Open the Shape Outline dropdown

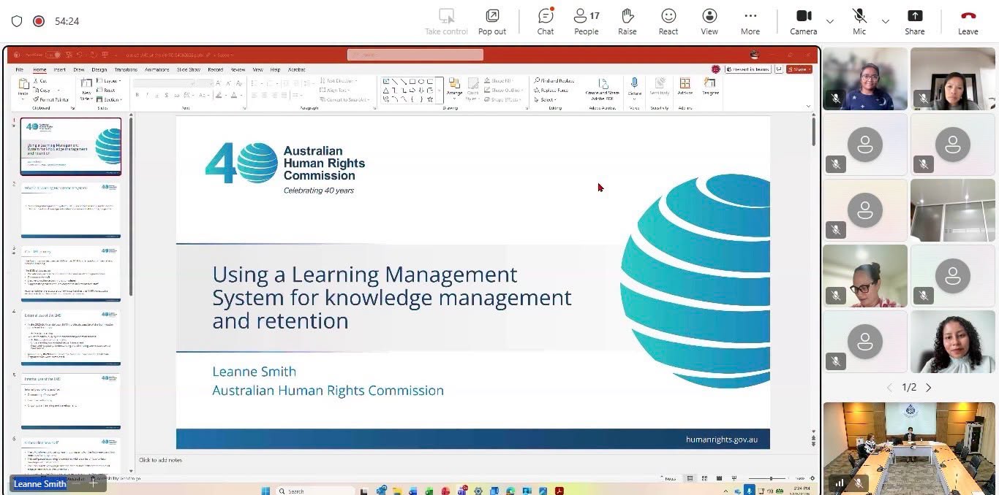pyautogui.click(x=503, y=91)
